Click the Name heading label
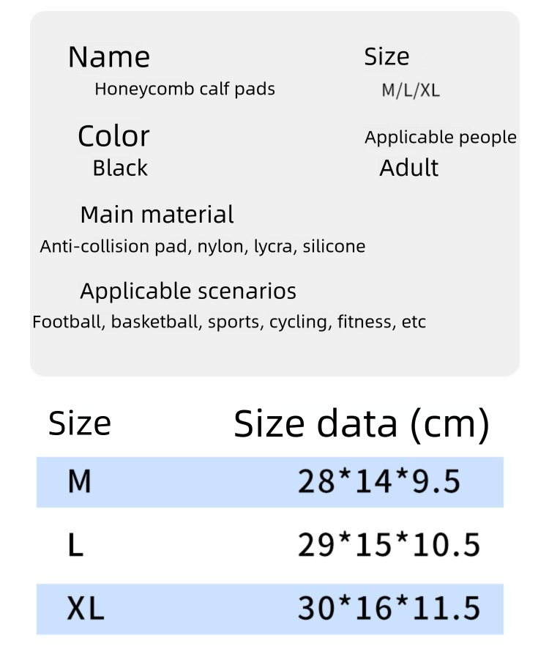The image size is (549, 649). coord(109,57)
